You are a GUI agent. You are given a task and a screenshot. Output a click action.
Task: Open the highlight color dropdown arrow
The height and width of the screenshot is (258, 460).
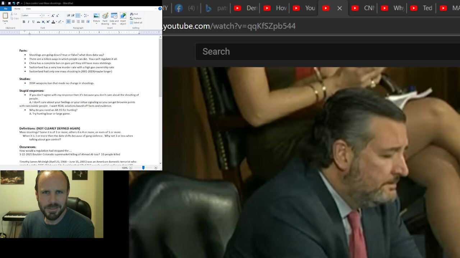[63, 22]
